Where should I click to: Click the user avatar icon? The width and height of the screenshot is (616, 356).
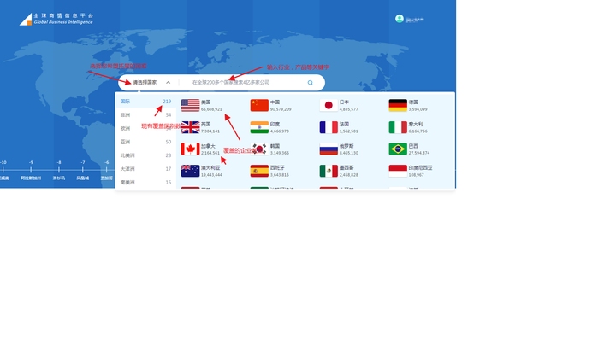click(x=400, y=19)
